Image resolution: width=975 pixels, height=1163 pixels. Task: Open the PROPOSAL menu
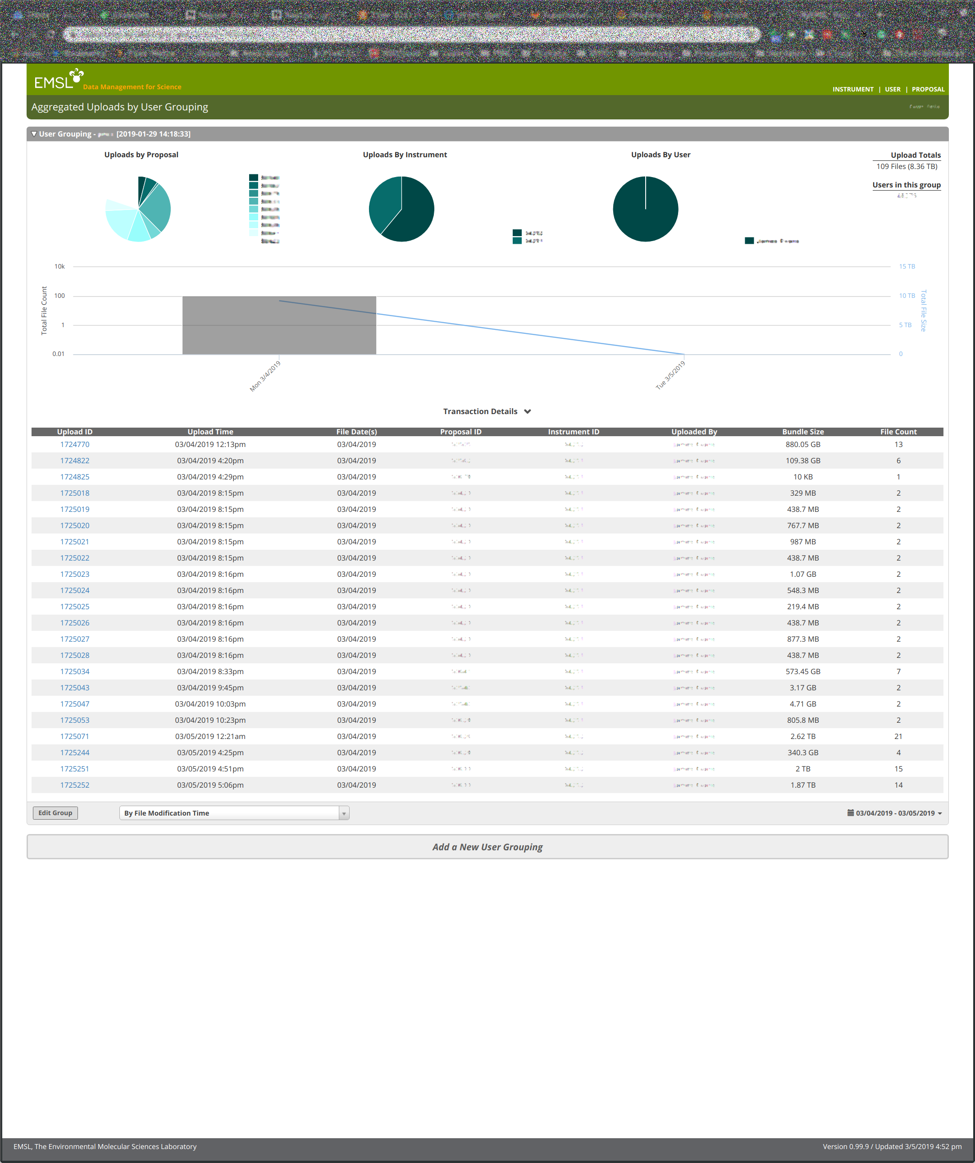928,89
